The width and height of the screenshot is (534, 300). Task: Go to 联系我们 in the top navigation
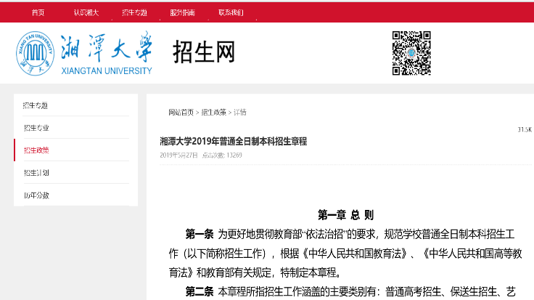tap(231, 12)
